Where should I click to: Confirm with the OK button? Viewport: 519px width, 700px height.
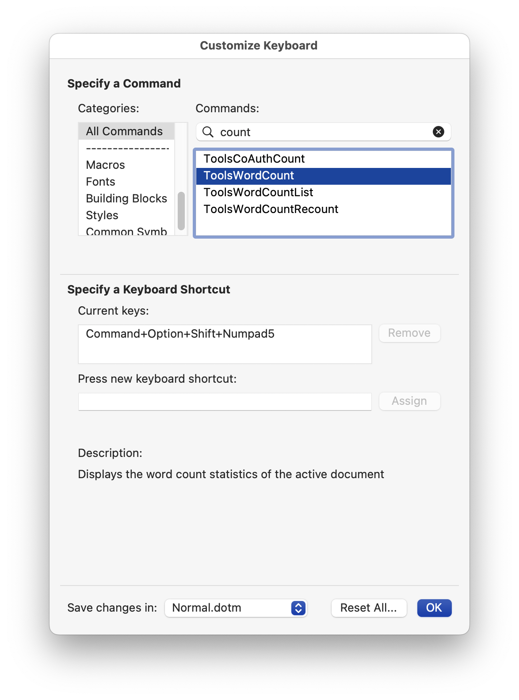[434, 608]
